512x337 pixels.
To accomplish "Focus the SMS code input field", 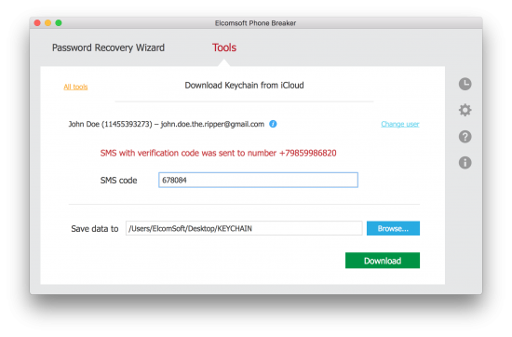I will tap(258, 180).
